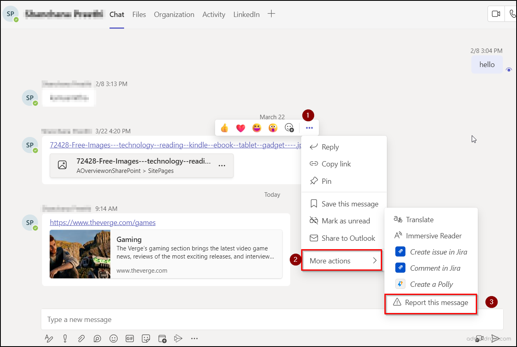Screen dimensions: 517x347
Task: Open the theverge.com games link
Action: [103, 222]
